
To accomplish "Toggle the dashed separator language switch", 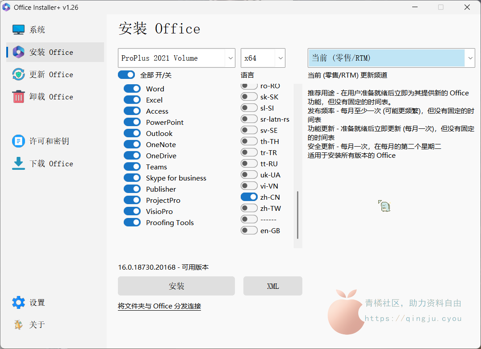I will 249,219.
